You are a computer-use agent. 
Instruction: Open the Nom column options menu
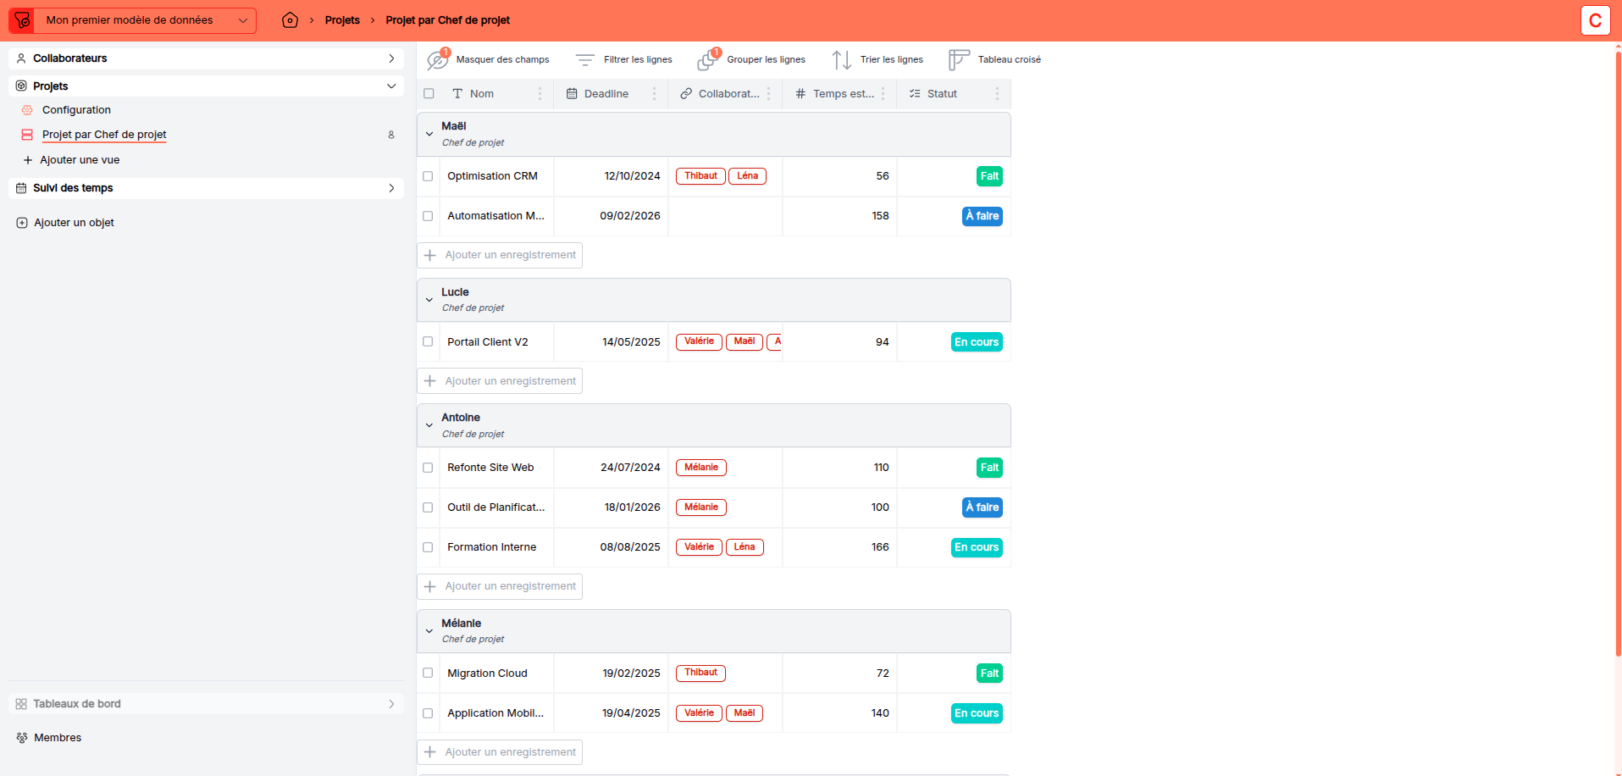tap(540, 94)
